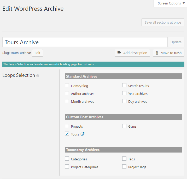Check the Categories taxonomy checkbox

67,159
